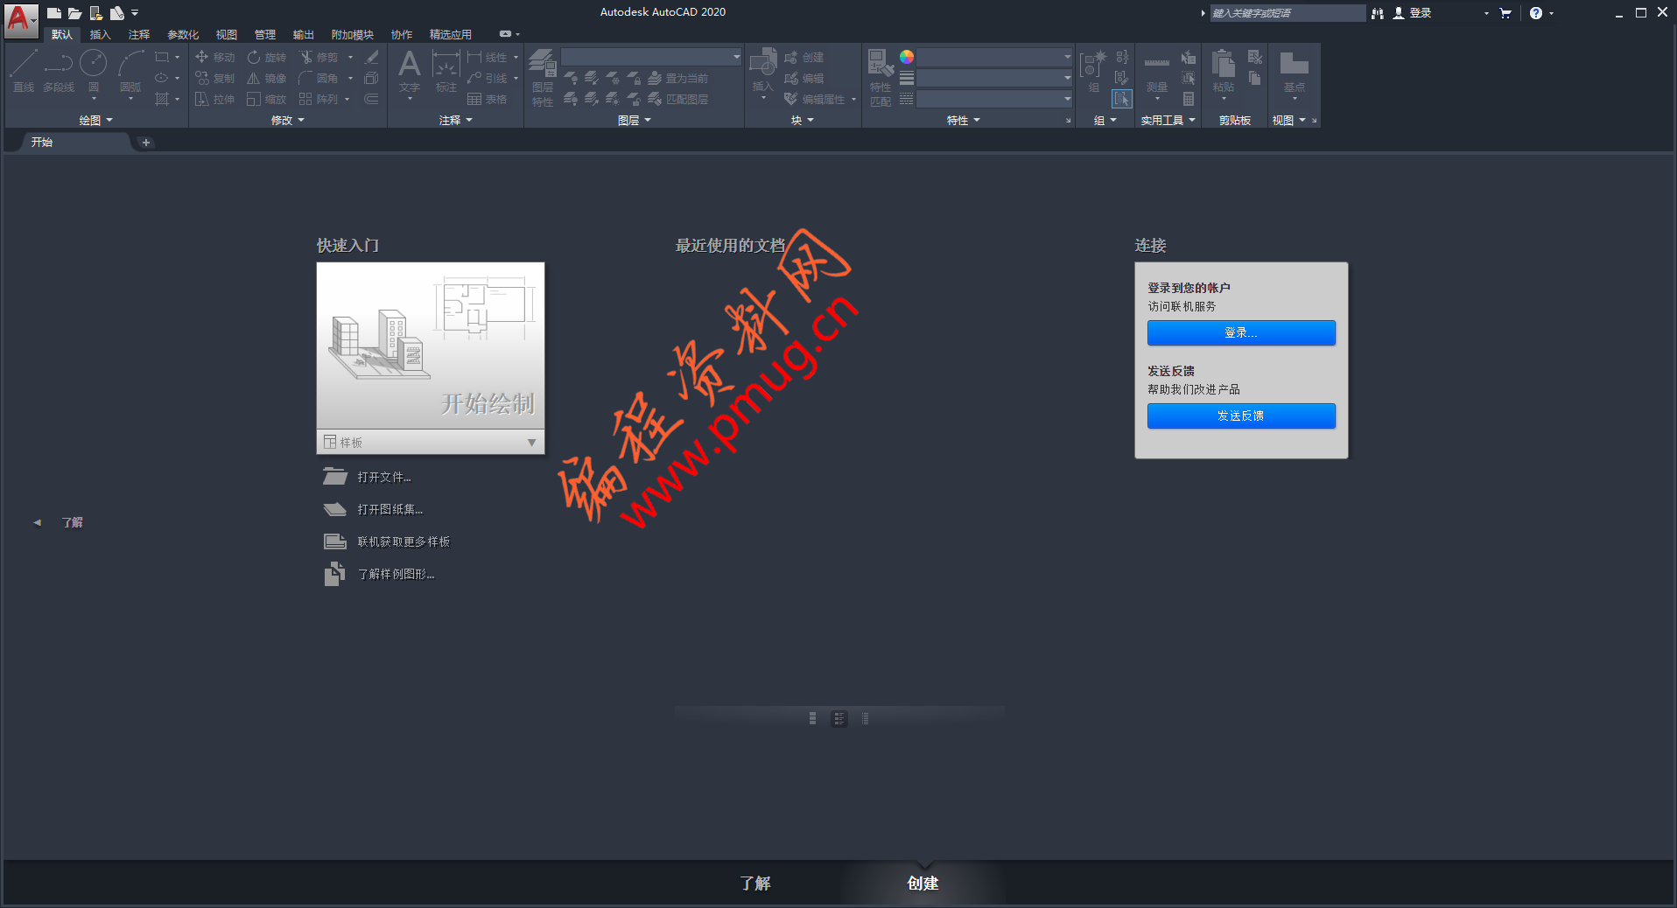Click 打开文件... link
The image size is (1677, 908).
click(384, 477)
